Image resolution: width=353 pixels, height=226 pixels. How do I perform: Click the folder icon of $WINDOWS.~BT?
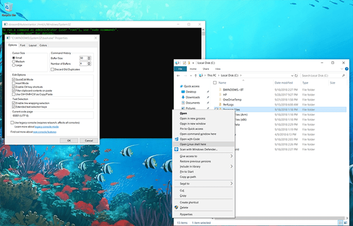click(220, 90)
